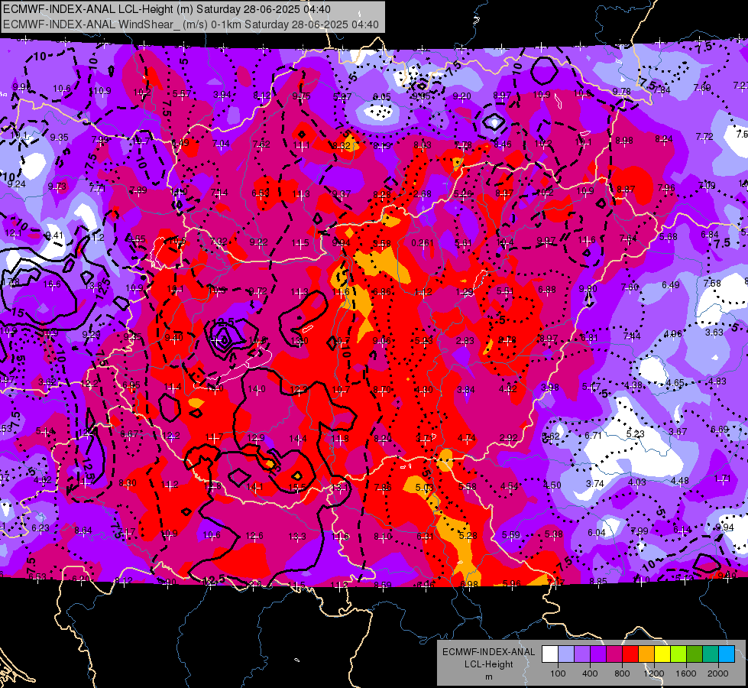
Task: Click the grid value 1.29
Action: [465, 292]
